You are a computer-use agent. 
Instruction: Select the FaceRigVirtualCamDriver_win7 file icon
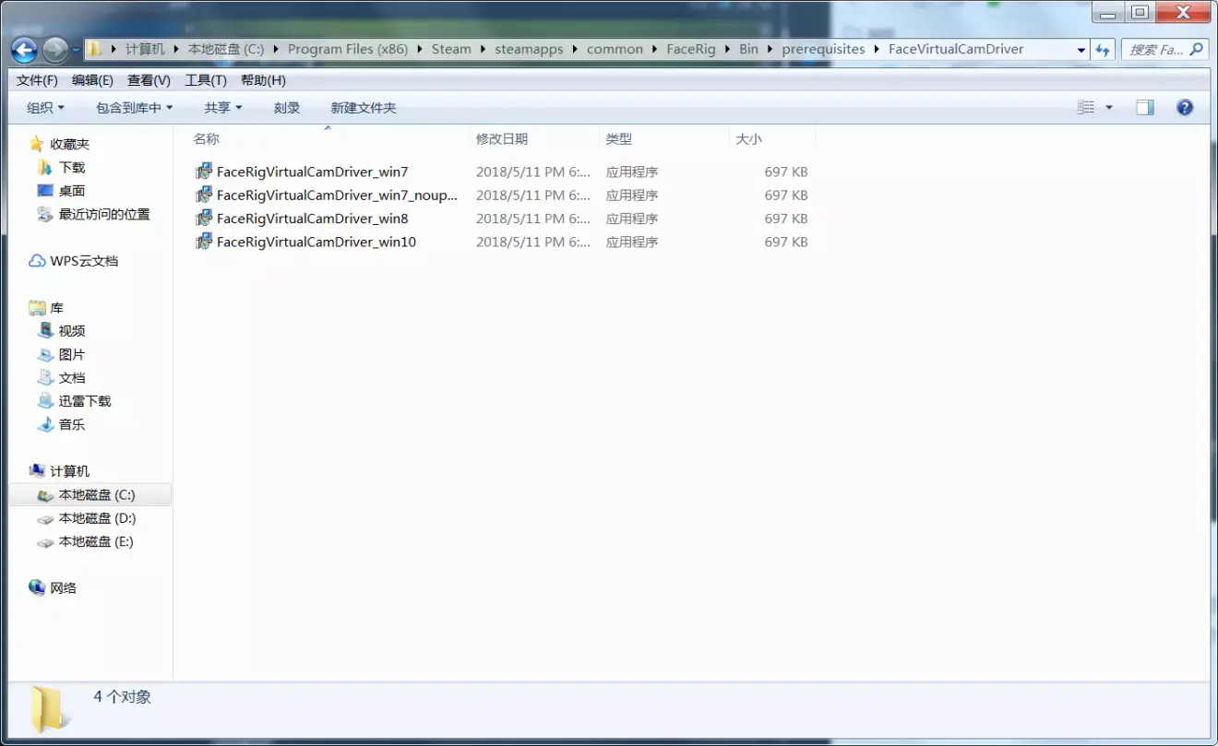tap(204, 172)
